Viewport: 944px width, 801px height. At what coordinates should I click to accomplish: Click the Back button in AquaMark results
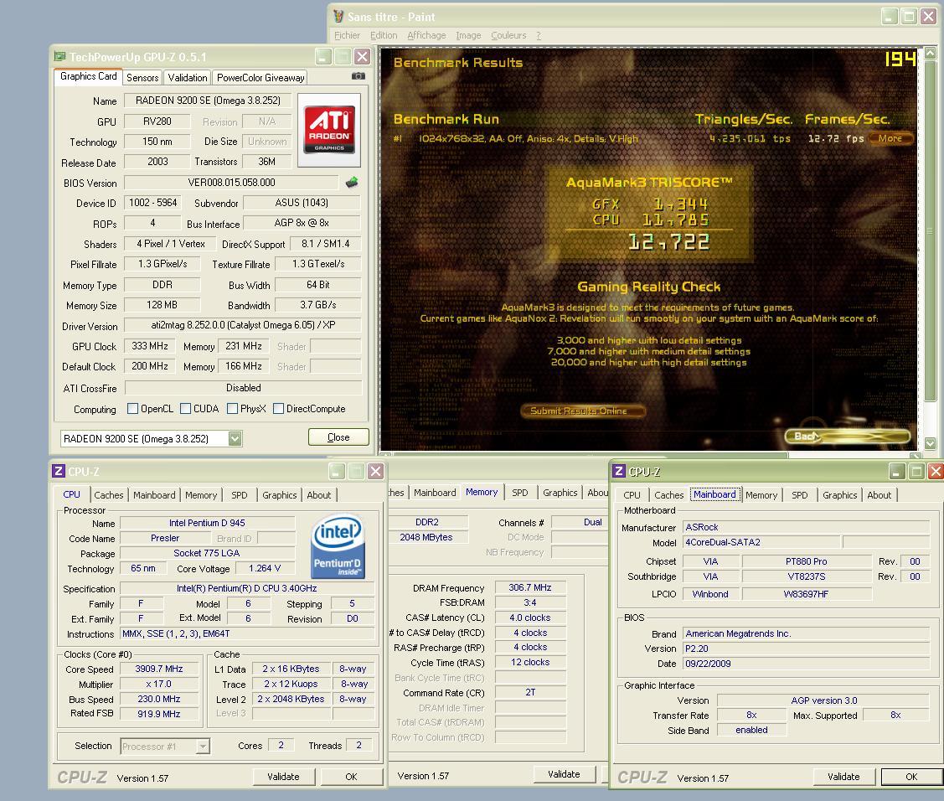[848, 436]
